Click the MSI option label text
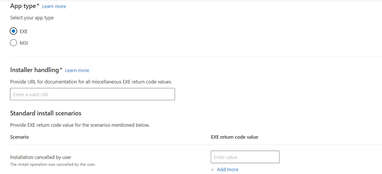Screen dimensions: 382x174 [24, 43]
